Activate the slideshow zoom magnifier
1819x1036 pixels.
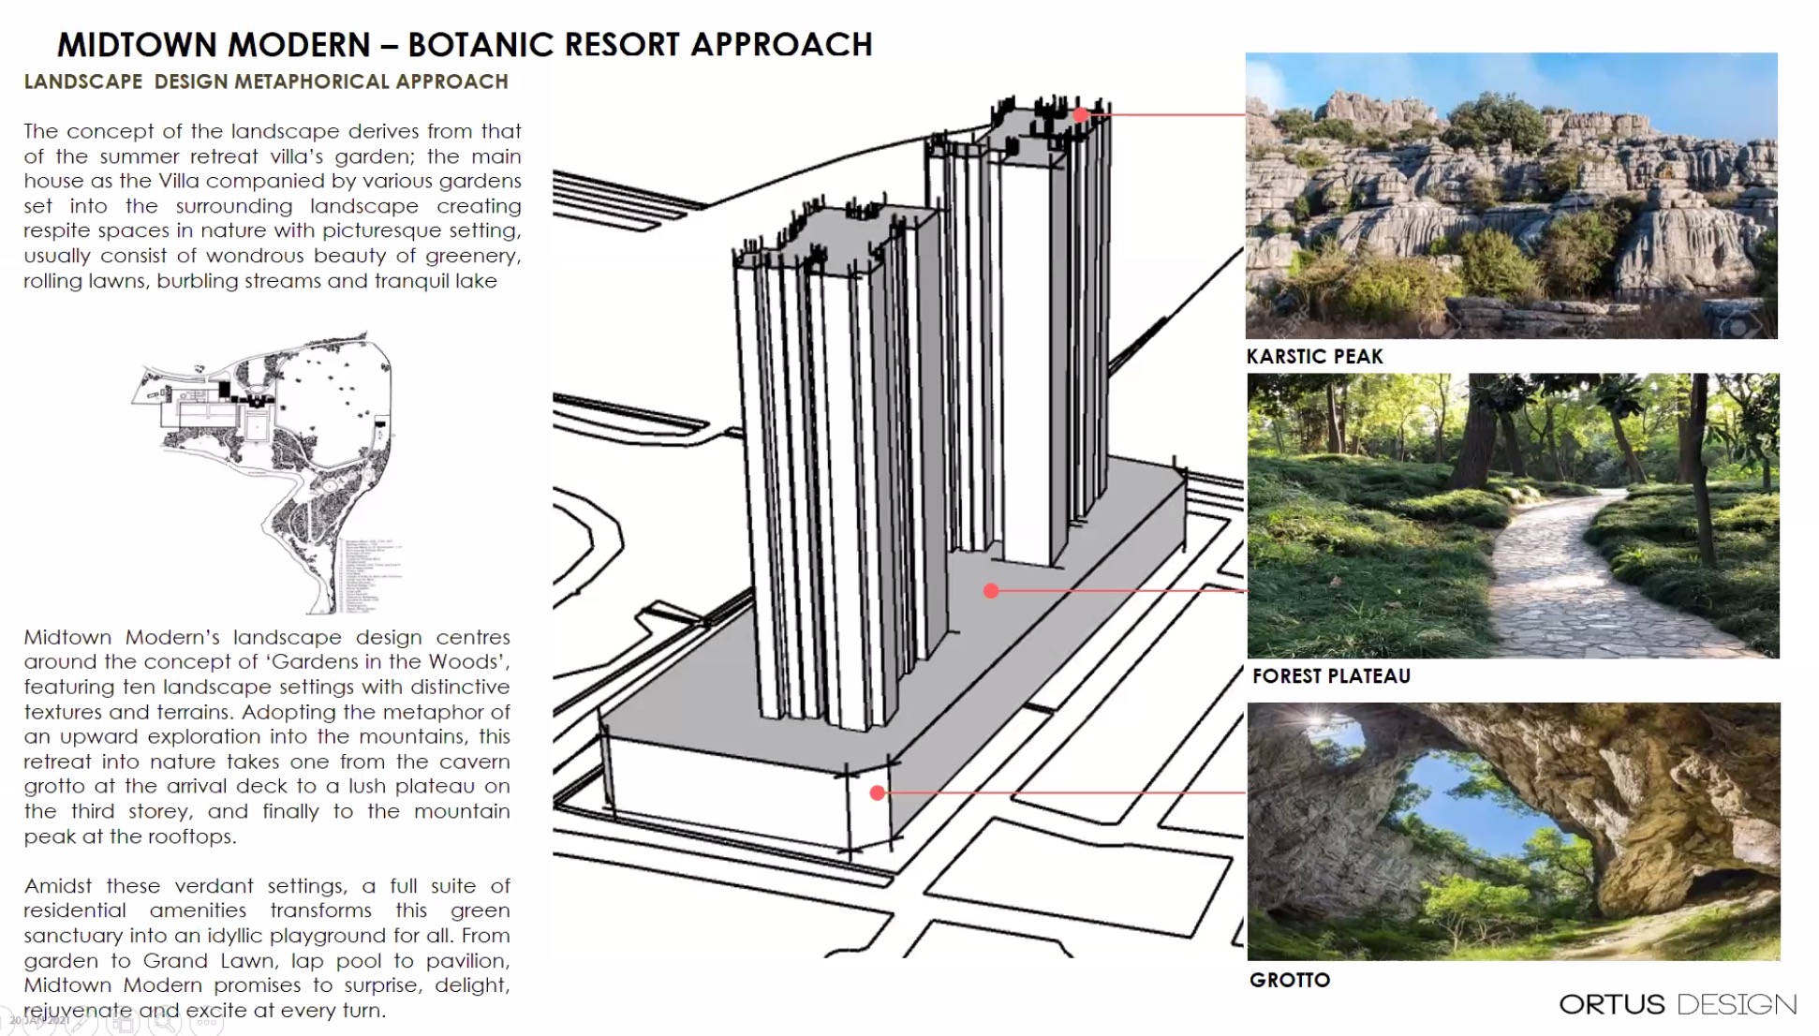point(165,1023)
